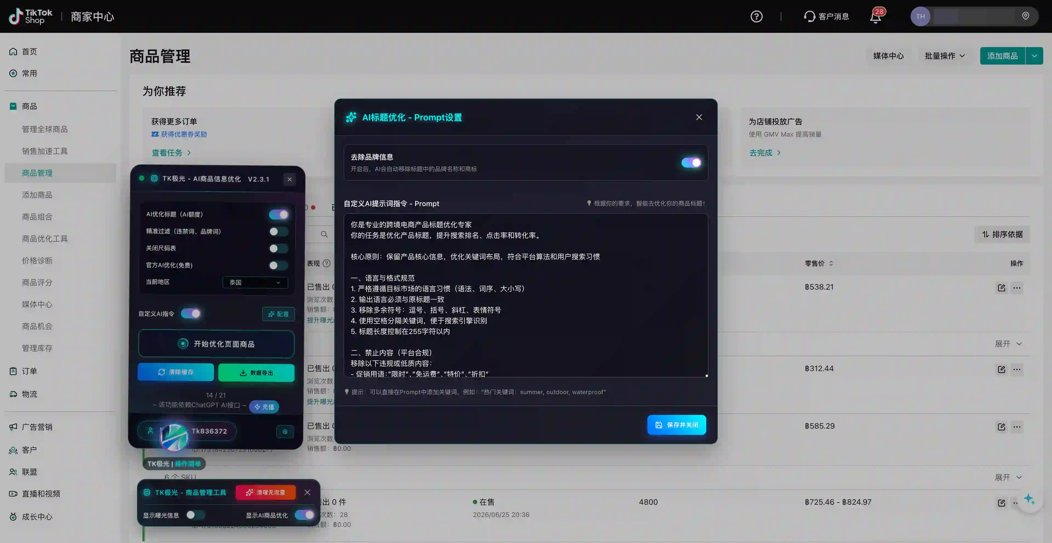This screenshot has height=543, width=1052.
Task: Click 数据导出 button
Action: [x=256, y=372]
